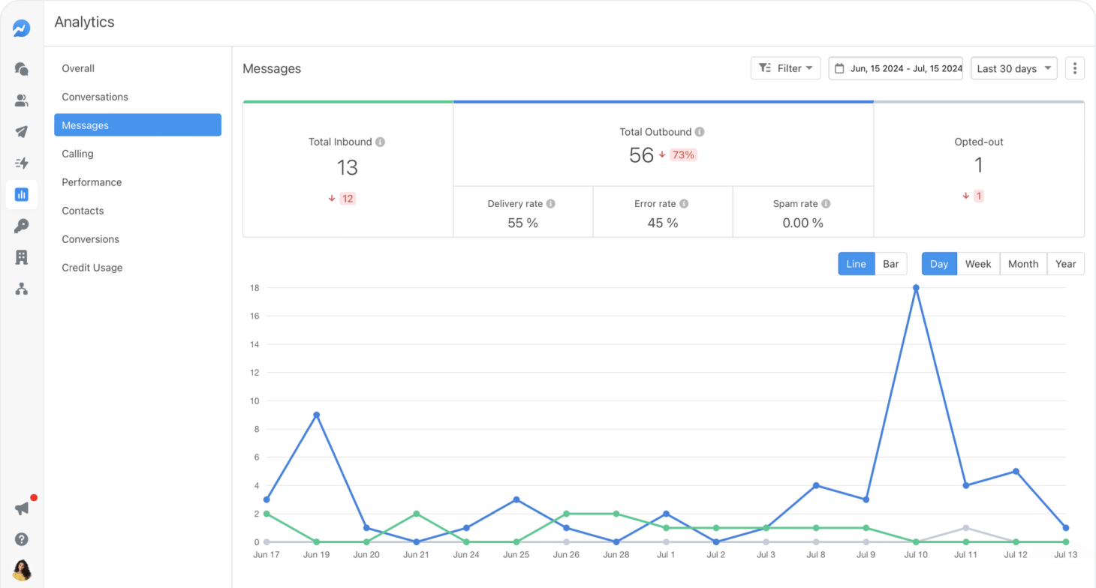1096x588 pixels.
Task: Click the Jul 10 peak data point at 18
Action: [916, 288]
